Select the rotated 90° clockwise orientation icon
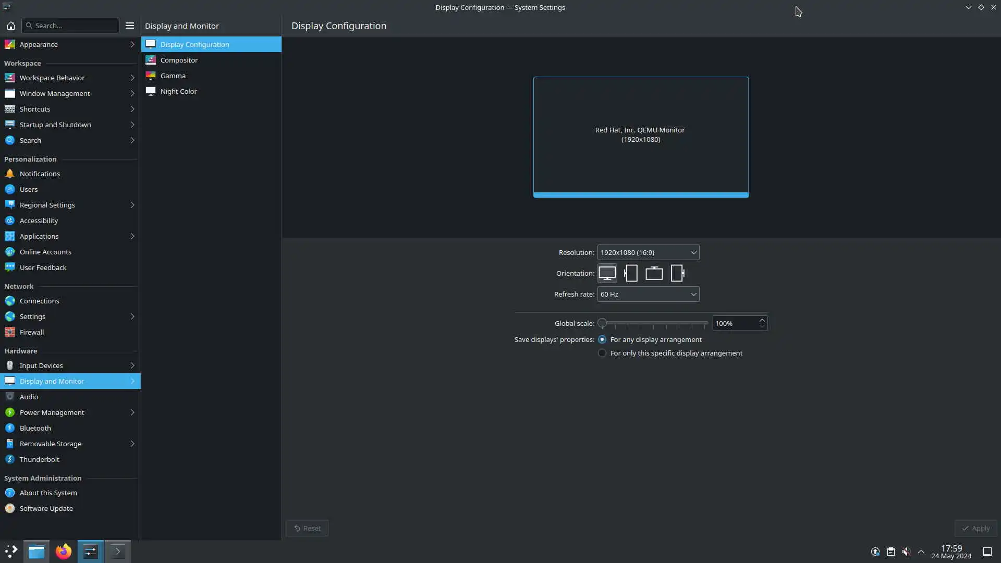This screenshot has height=563, width=1001. pos(631,273)
